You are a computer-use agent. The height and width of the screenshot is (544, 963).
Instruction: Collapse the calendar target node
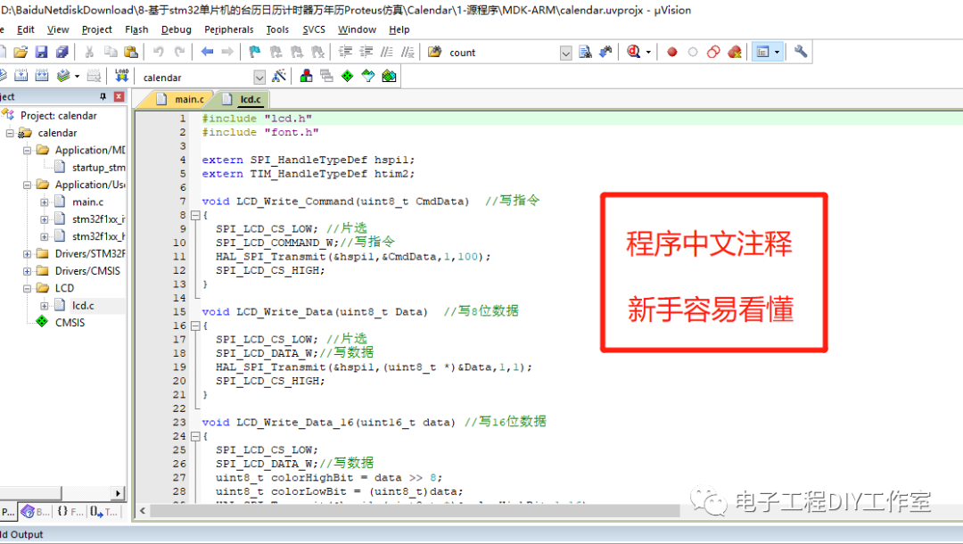tap(10, 133)
